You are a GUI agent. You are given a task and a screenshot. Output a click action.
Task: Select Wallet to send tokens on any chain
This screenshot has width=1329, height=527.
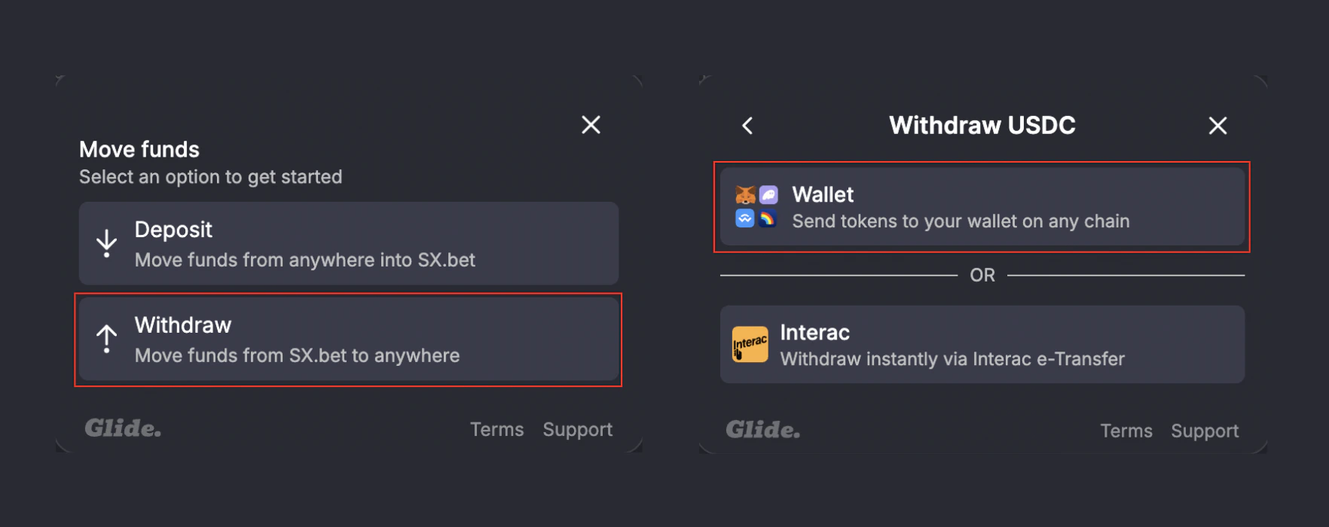tap(982, 206)
